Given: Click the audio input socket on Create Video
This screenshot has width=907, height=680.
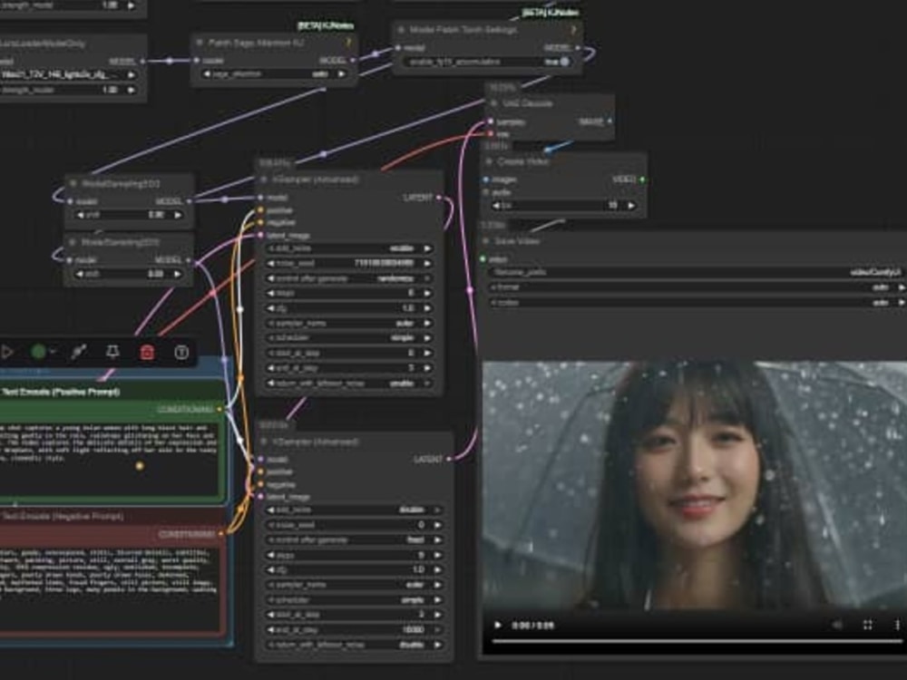Looking at the screenshot, I should click(x=486, y=192).
